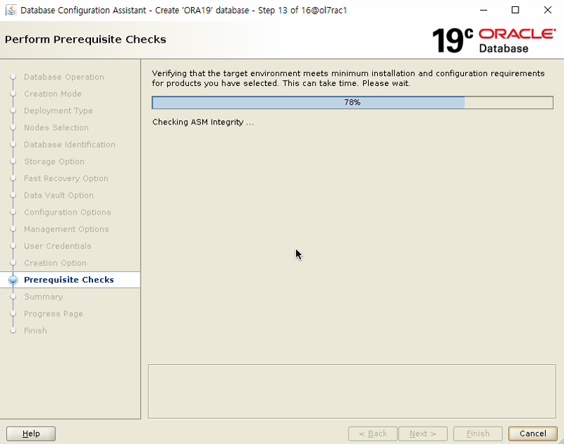Select the User Credentials step
The height and width of the screenshot is (444, 564).
(57, 246)
